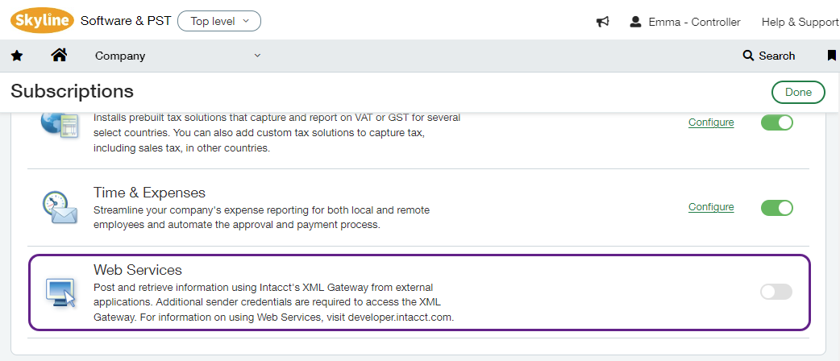
Task: Turn off the tax solutions toggle
Action: pos(777,122)
